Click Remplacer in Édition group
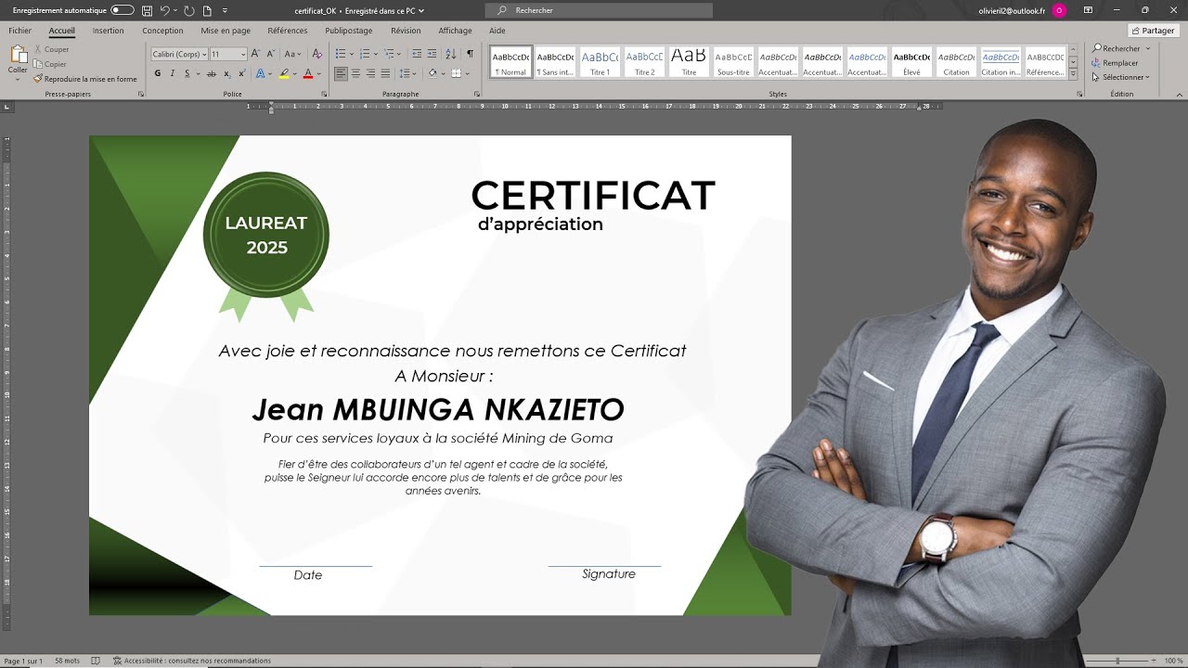 click(1115, 63)
